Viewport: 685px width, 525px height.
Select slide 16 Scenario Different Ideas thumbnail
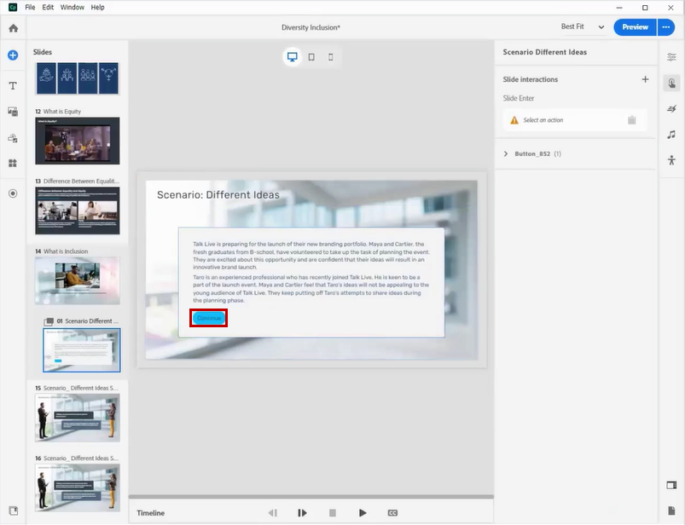click(78, 487)
